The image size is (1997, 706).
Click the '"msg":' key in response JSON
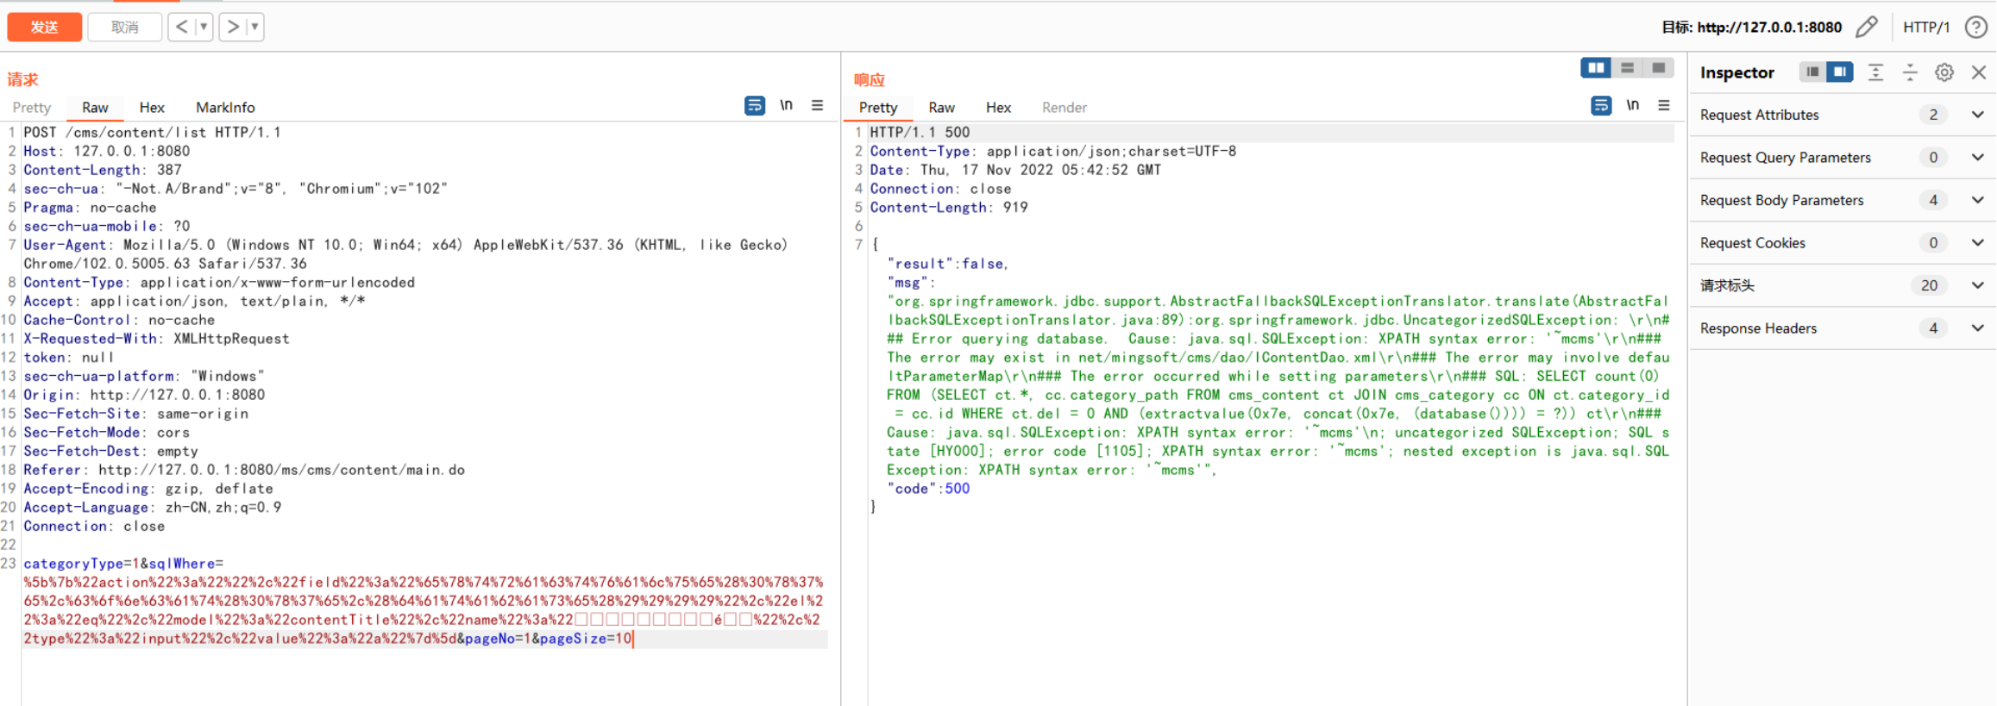pyautogui.click(x=911, y=283)
